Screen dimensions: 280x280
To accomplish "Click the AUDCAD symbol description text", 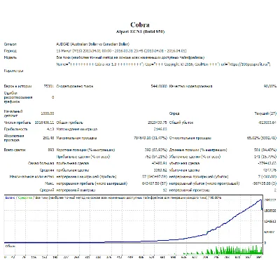I will (x=92, y=44).
